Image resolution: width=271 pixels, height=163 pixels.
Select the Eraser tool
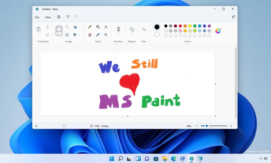click(89, 35)
